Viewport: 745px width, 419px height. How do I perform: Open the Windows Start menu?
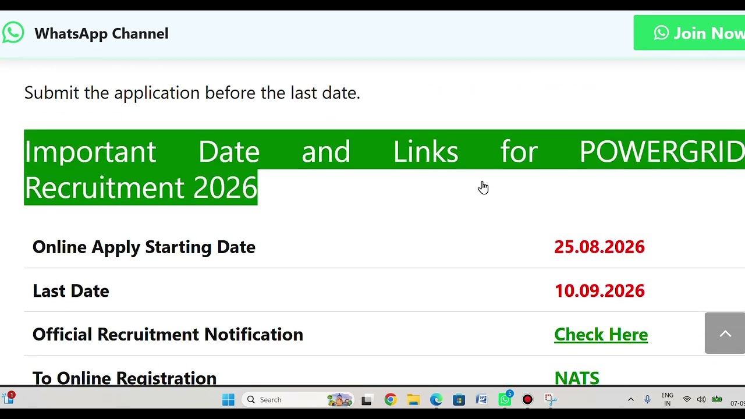point(228,400)
